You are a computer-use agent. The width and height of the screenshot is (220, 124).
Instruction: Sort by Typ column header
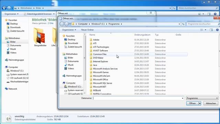[x=157, y=35]
